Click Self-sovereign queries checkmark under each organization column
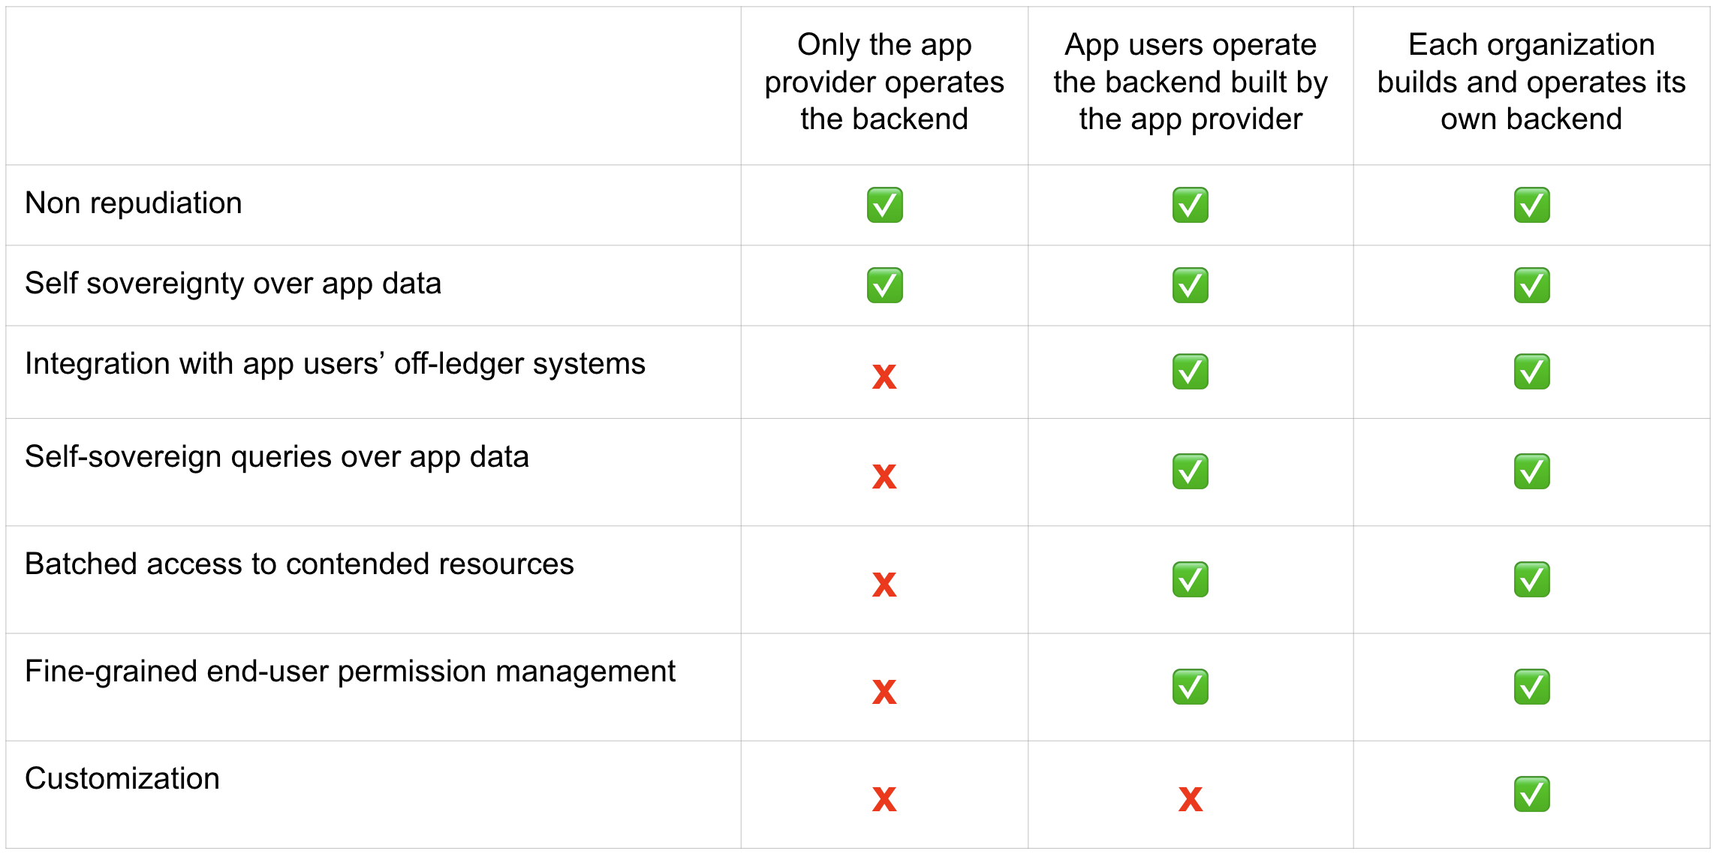Screen dimensions: 1716x854 tap(1531, 471)
